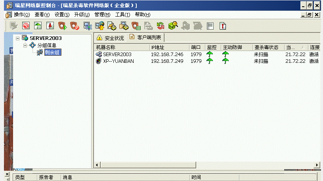Click XP--YUANBAN row's 监控 green umbrella
Image resolution: width=323 pixels, height=181 pixels.
(210, 61)
